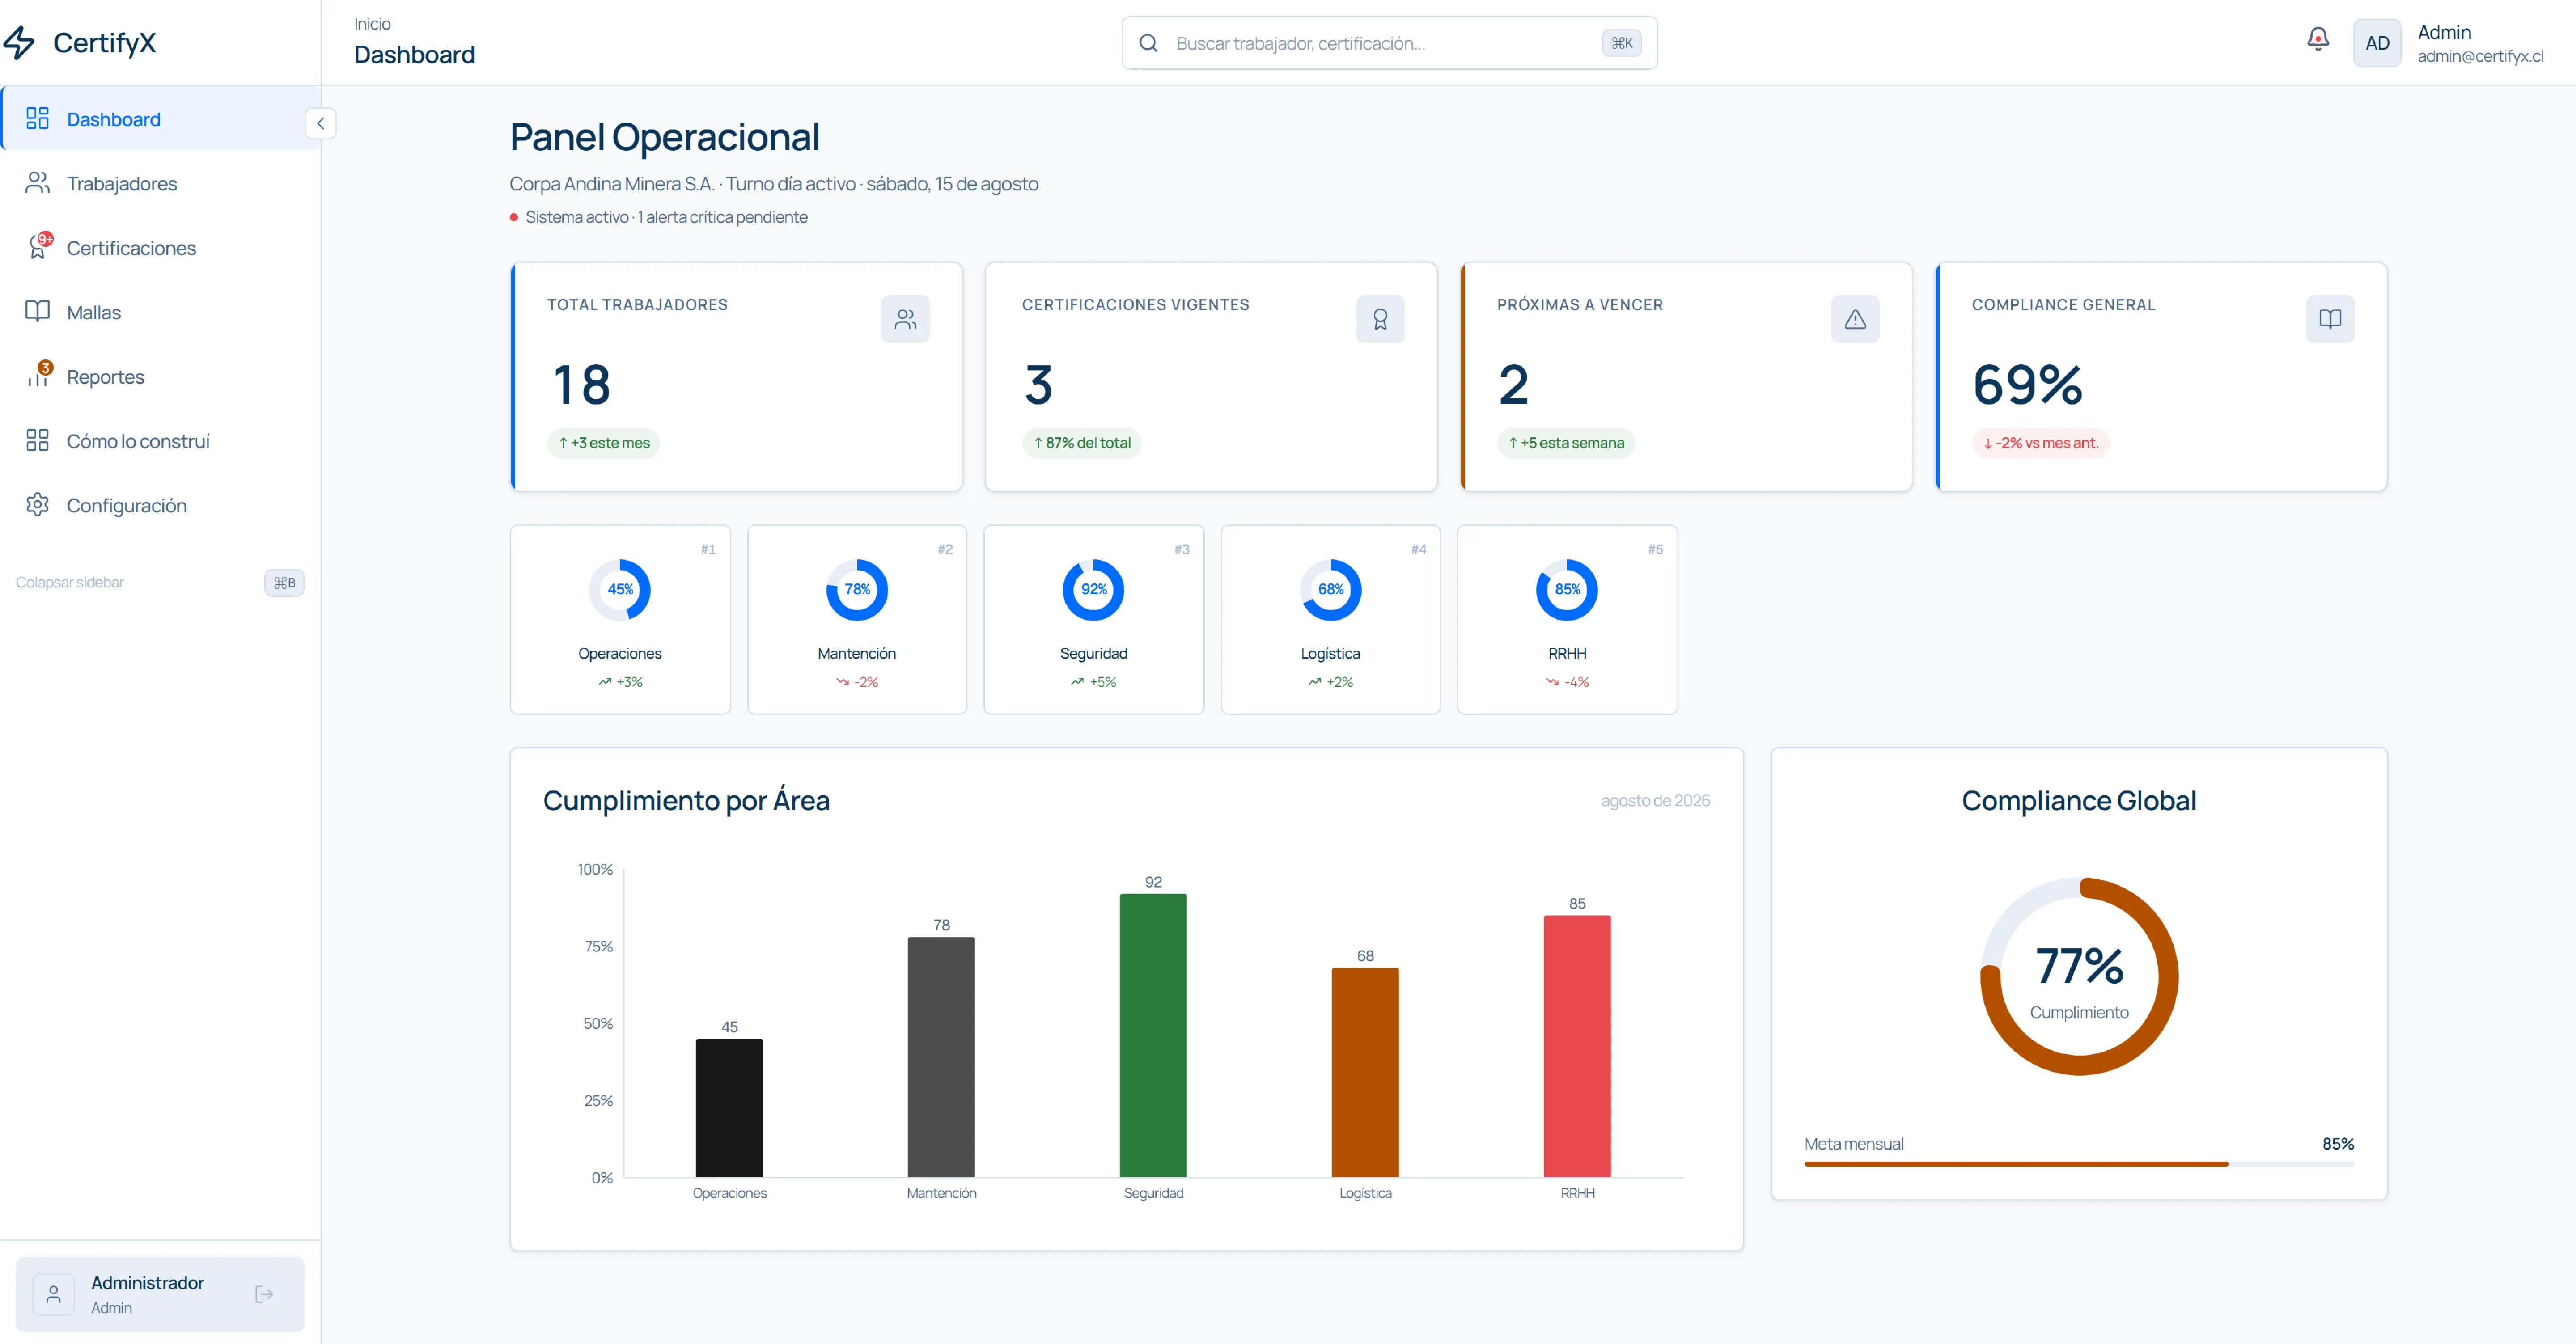The width and height of the screenshot is (2576, 1344).
Task: Click the logout icon beside Administrador
Action: 264,1294
